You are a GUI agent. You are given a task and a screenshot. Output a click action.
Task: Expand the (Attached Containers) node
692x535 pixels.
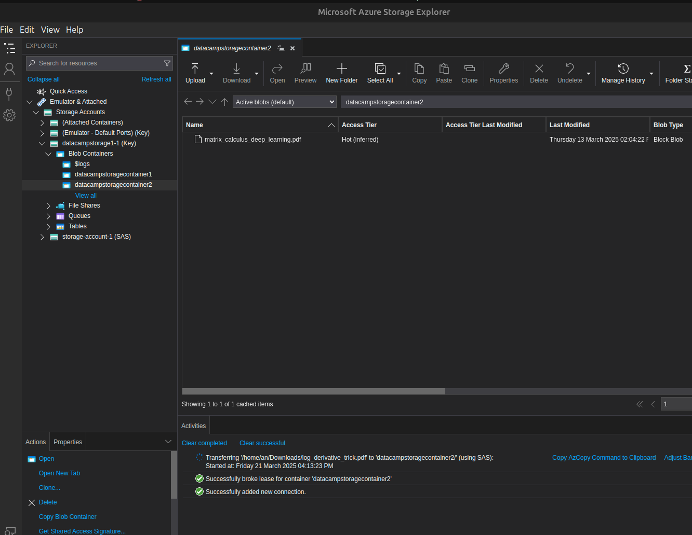click(42, 123)
